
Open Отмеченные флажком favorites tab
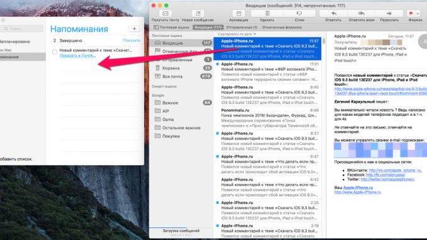tap(282, 27)
